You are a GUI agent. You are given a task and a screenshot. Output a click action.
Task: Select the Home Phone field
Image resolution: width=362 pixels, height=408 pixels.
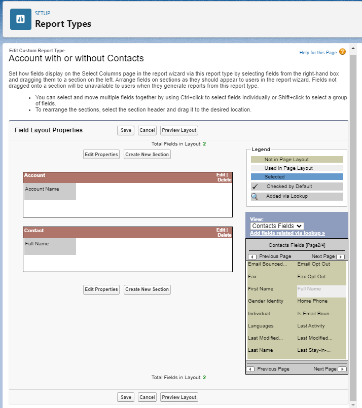tap(321, 304)
